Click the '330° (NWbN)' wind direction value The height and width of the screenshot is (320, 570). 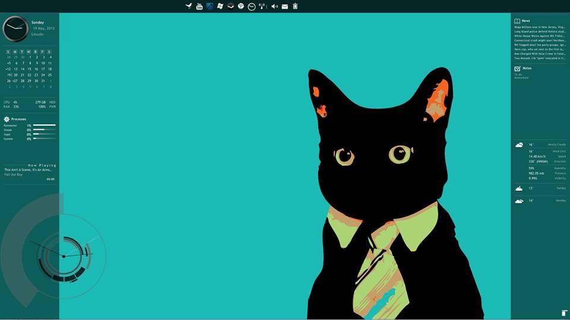click(x=538, y=161)
